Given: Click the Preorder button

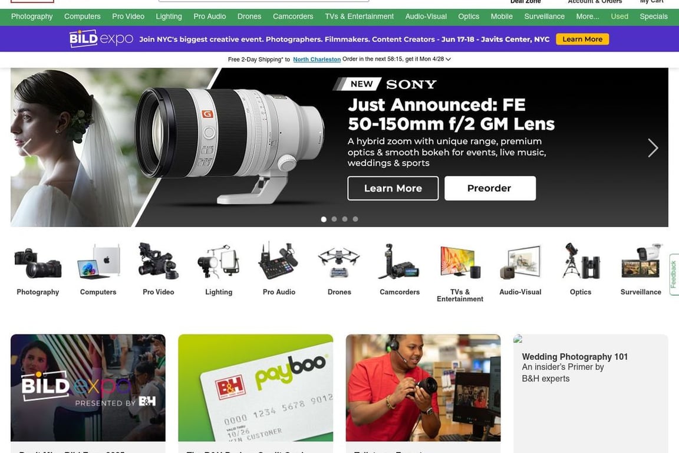Looking at the screenshot, I should (490, 188).
